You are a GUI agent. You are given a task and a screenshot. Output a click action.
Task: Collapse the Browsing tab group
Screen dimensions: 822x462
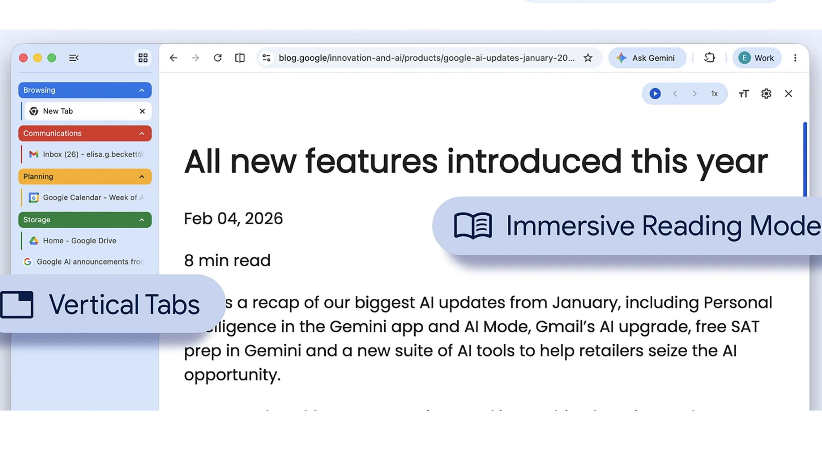click(x=142, y=90)
